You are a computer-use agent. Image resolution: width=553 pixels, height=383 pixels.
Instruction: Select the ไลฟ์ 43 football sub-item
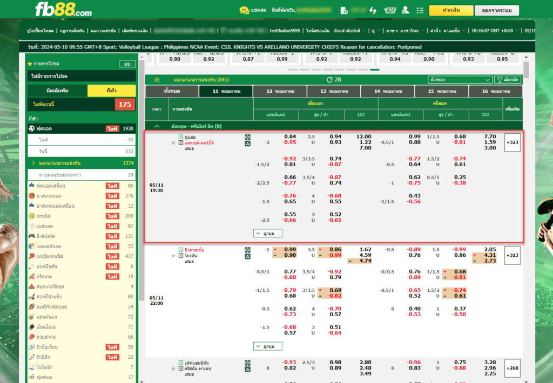coord(82,140)
